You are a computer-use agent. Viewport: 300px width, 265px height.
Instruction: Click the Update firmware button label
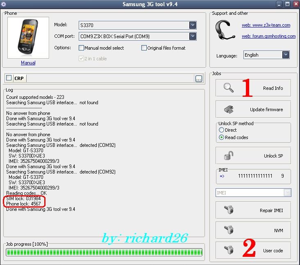click(x=266, y=110)
